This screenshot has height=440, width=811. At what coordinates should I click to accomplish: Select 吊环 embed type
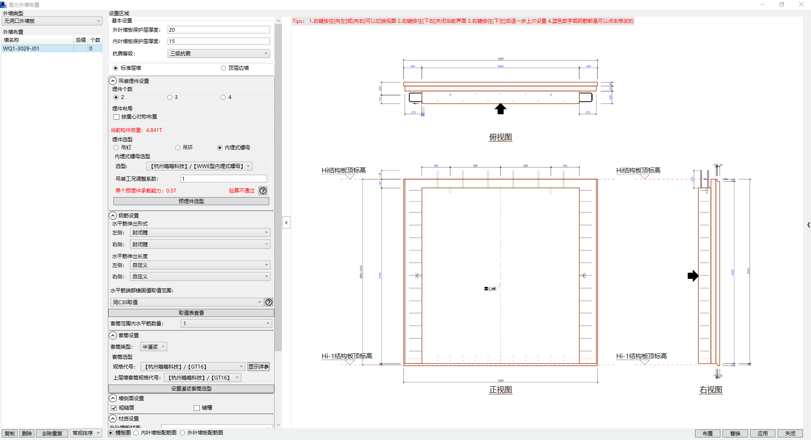click(178, 148)
